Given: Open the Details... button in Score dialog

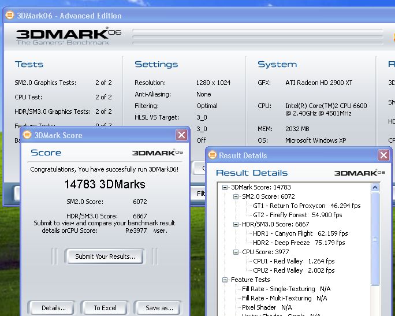Looking at the screenshot, I should coord(53,308).
